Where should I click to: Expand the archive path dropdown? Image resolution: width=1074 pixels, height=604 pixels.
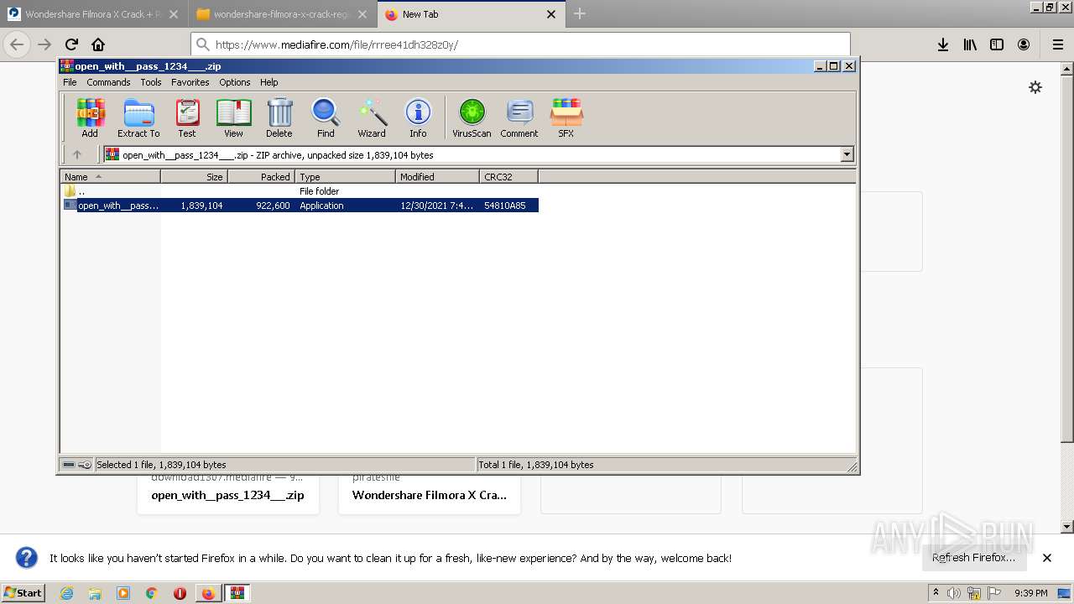click(x=847, y=154)
